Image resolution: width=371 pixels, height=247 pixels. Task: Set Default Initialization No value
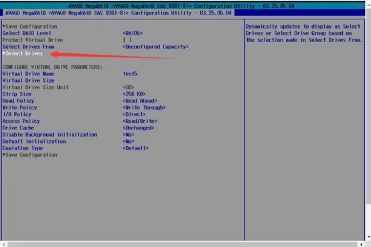click(128, 142)
